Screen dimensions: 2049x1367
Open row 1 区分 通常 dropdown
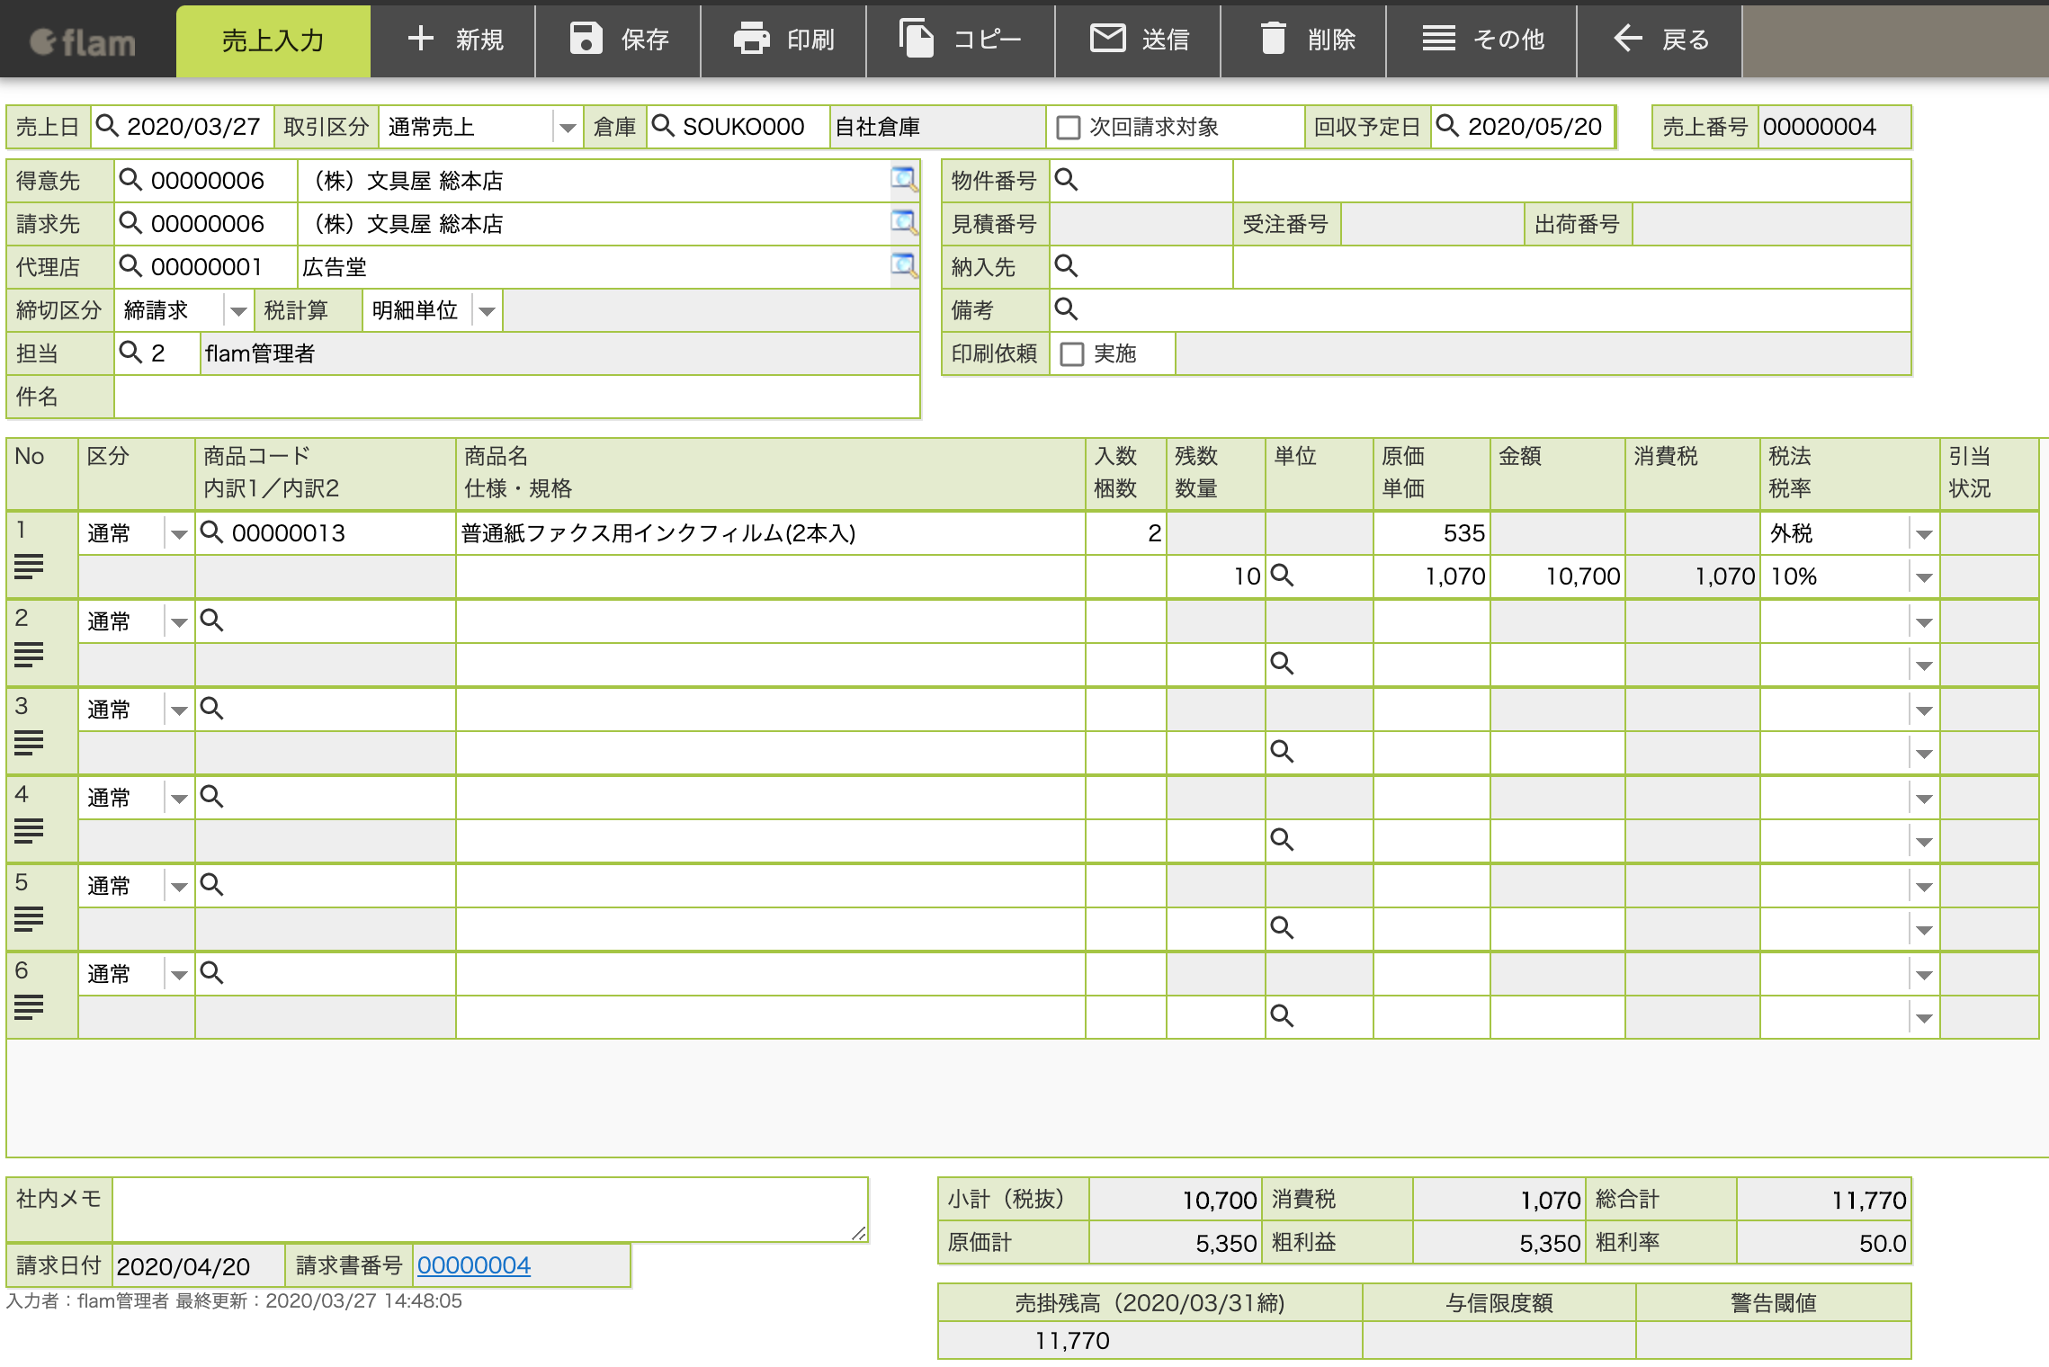[179, 534]
